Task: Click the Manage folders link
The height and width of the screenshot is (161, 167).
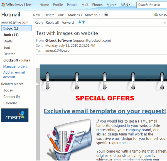Action: point(15,66)
